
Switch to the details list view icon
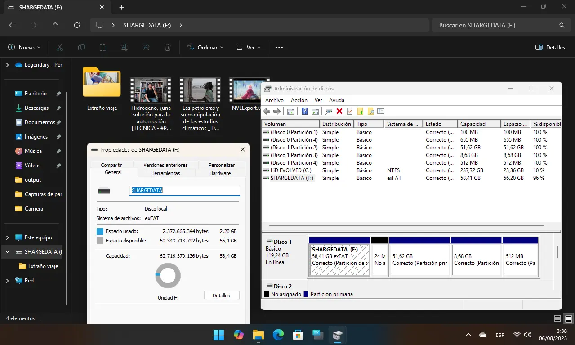[x=557, y=318]
